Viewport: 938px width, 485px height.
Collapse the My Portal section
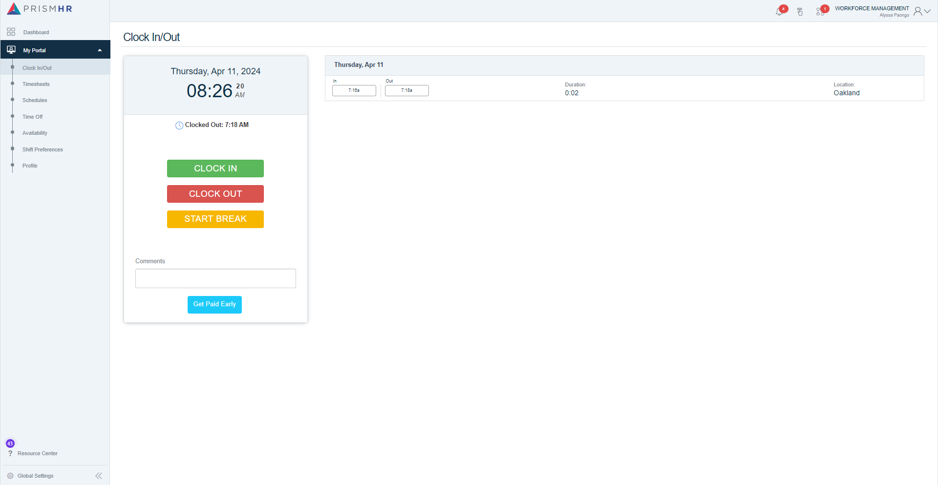(99, 49)
